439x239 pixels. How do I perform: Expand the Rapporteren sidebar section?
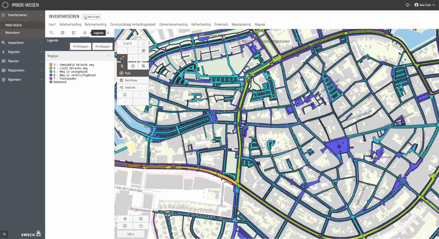pos(41,70)
